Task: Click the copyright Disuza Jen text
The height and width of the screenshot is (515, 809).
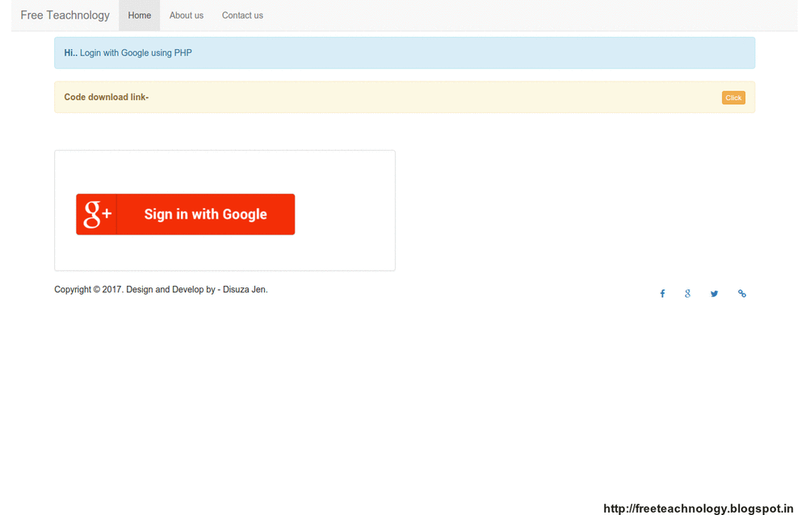Action: 161,290
